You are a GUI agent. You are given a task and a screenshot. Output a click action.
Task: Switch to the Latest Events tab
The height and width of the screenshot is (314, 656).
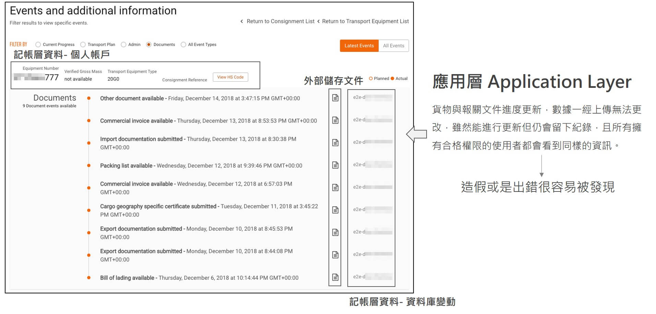(x=359, y=46)
